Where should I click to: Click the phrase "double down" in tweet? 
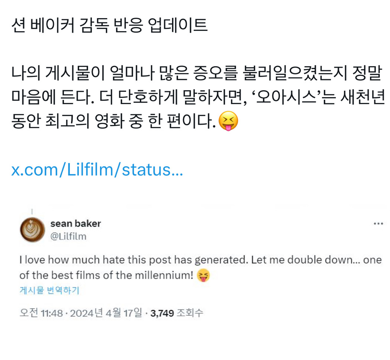click(x=320, y=260)
